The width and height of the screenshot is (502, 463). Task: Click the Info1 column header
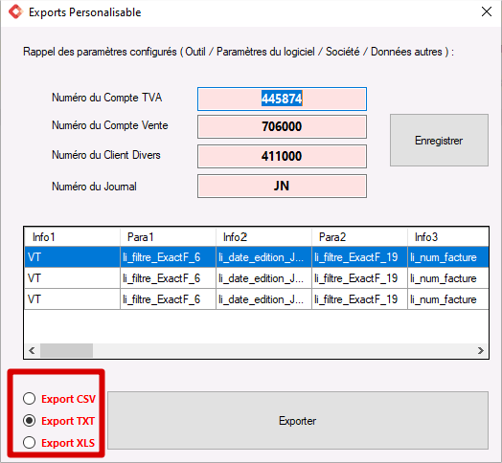[x=73, y=237]
